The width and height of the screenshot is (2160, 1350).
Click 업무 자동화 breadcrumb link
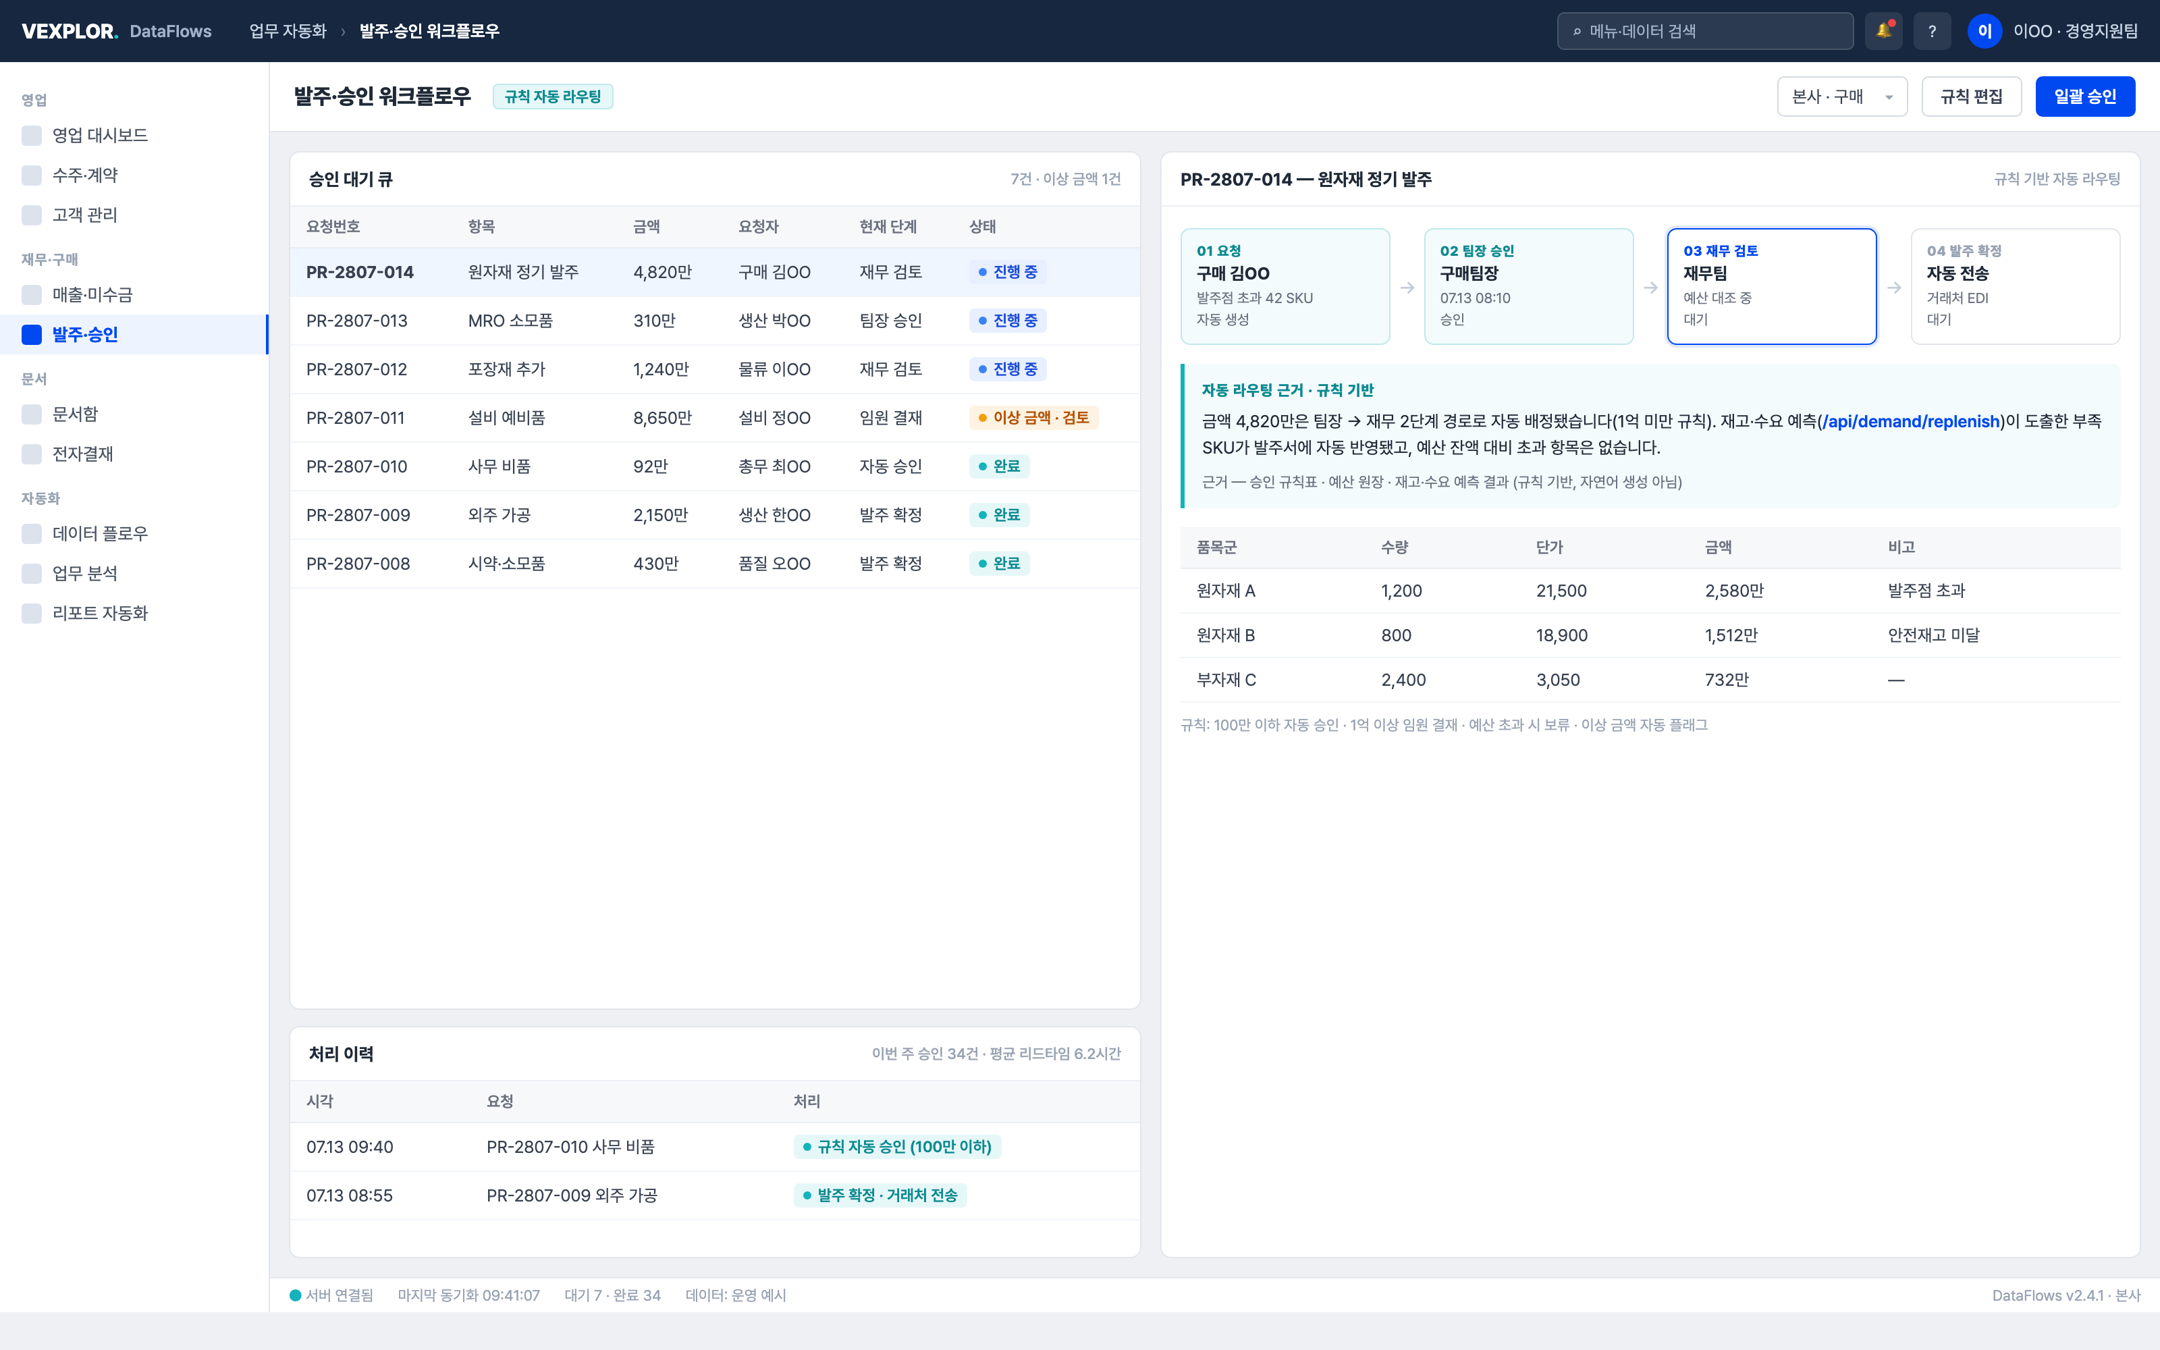click(x=288, y=31)
